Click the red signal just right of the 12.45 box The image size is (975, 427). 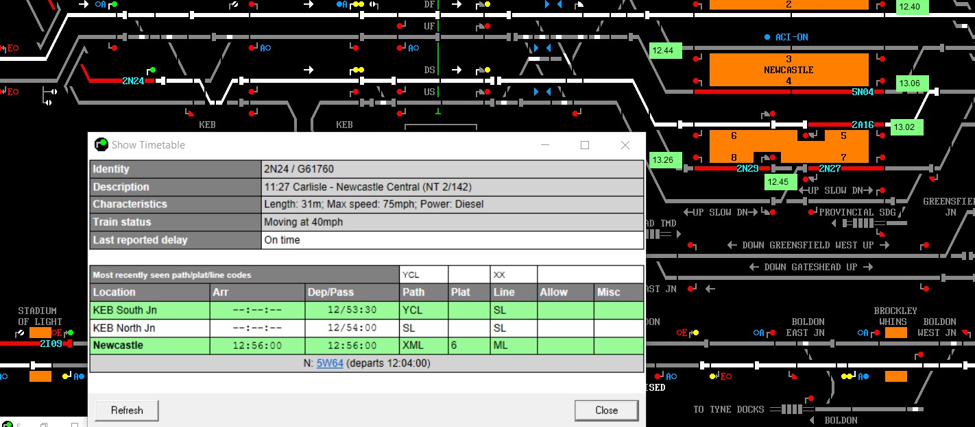805,179
